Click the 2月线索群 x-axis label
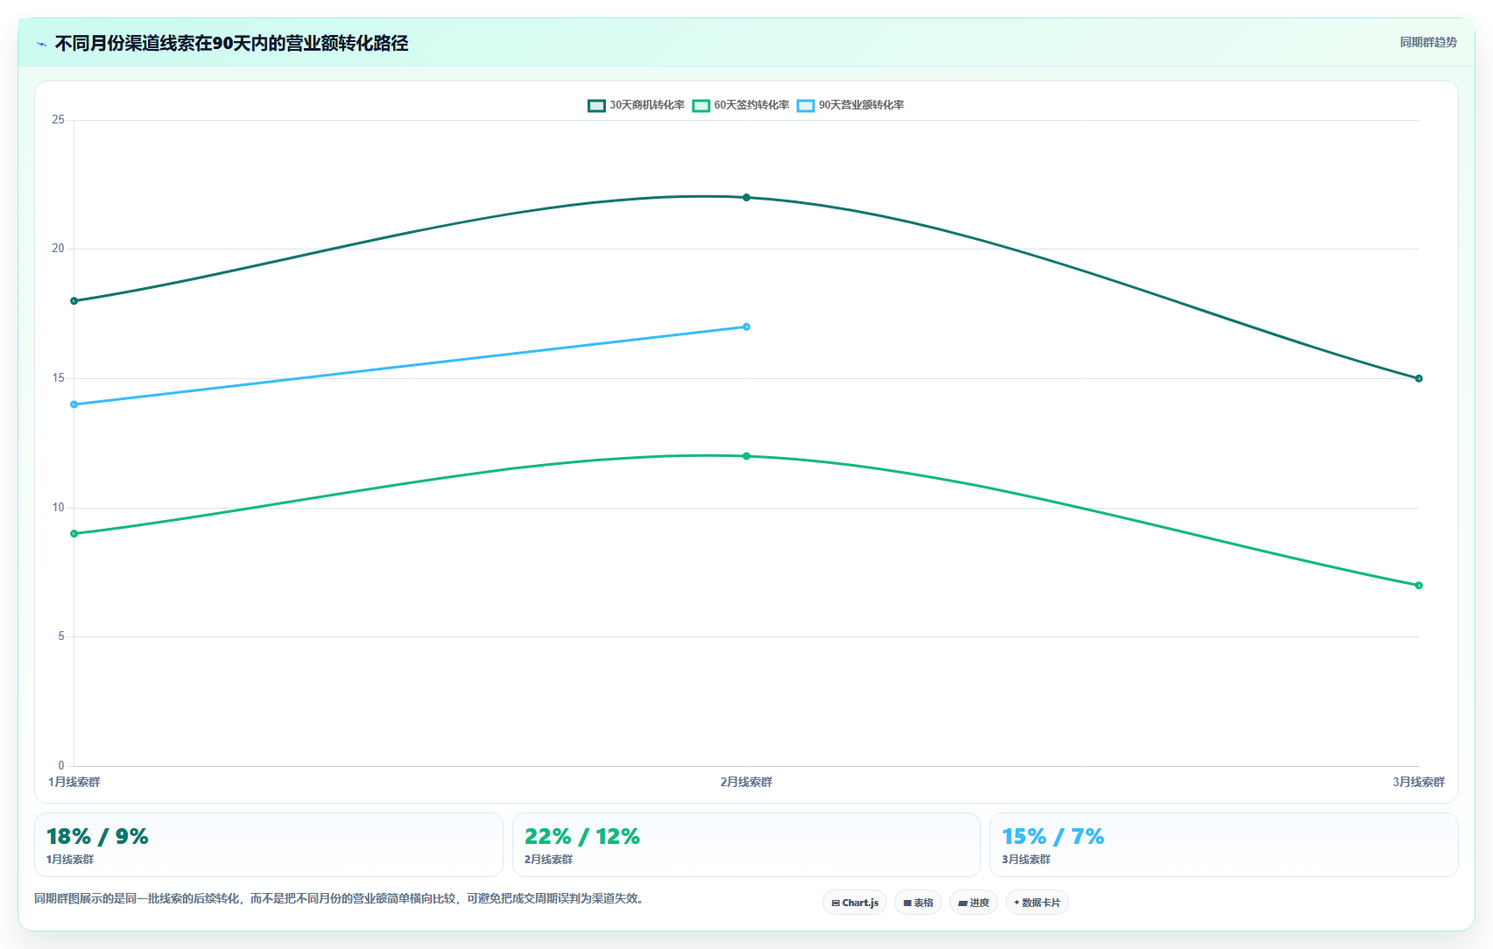 tap(746, 782)
